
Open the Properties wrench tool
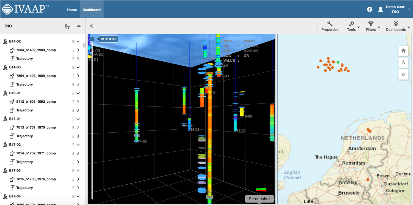click(330, 26)
